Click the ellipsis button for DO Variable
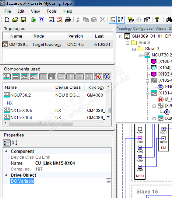Image resolution: width=172 pixels, height=198 pixels. click(x=108, y=181)
